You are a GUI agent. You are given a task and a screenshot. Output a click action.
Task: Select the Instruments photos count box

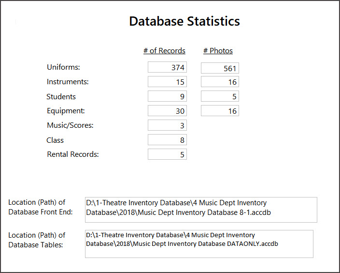(220, 82)
